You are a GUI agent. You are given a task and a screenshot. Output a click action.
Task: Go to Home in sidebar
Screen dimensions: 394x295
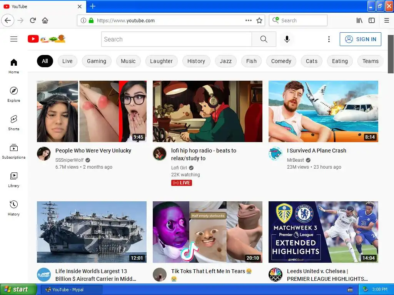click(14, 66)
